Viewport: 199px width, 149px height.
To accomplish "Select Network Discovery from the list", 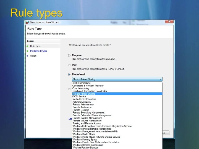I will click(x=82, y=102).
